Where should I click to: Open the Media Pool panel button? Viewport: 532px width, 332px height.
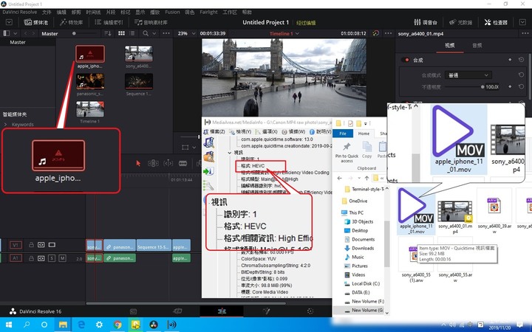[35, 22]
